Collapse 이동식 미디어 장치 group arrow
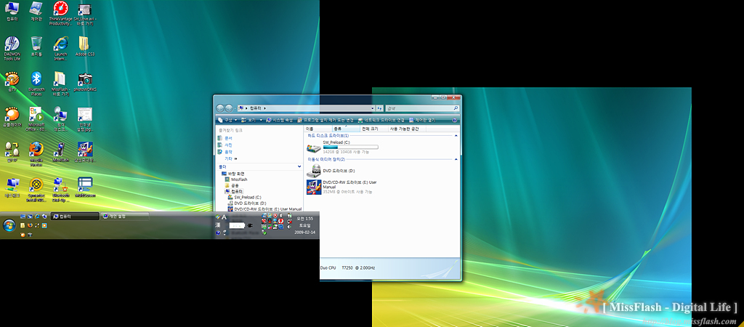 coord(456,159)
